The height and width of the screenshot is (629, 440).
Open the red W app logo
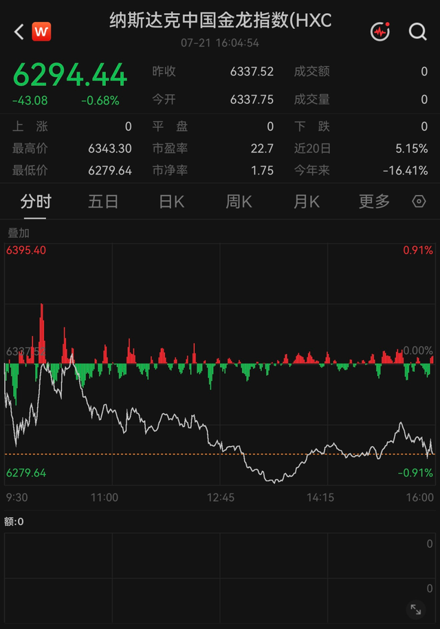(42, 32)
